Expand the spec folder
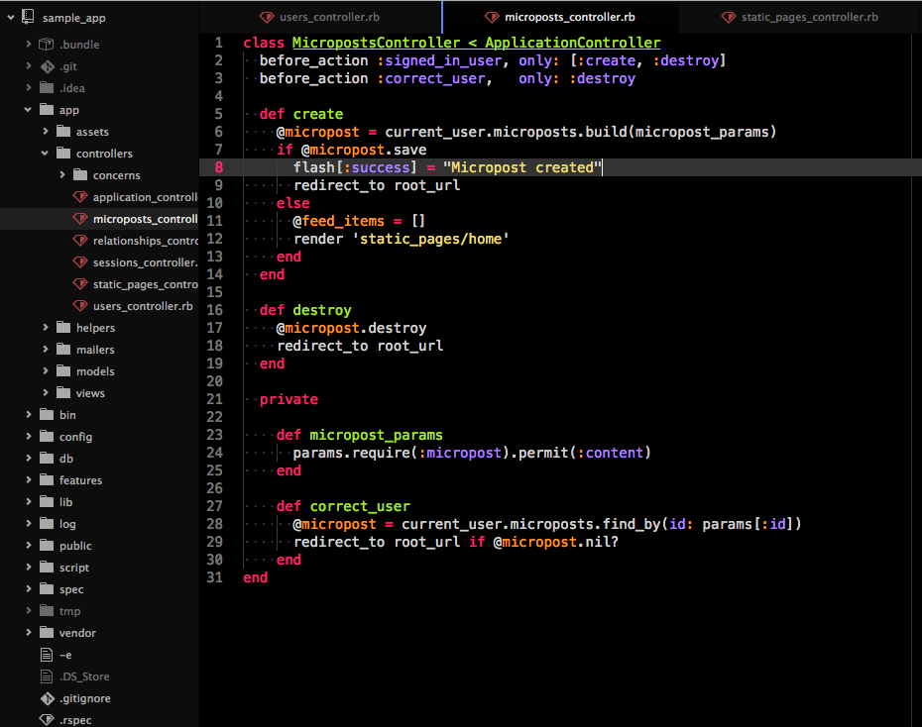This screenshot has width=922, height=727. tap(29, 589)
